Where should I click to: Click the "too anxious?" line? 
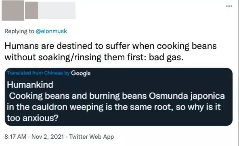pyautogui.click(x=33, y=118)
